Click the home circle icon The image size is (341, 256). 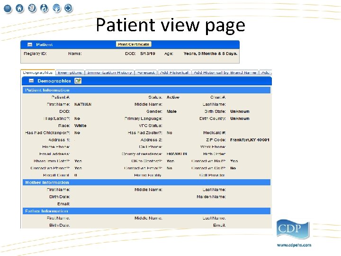click(19, 8)
